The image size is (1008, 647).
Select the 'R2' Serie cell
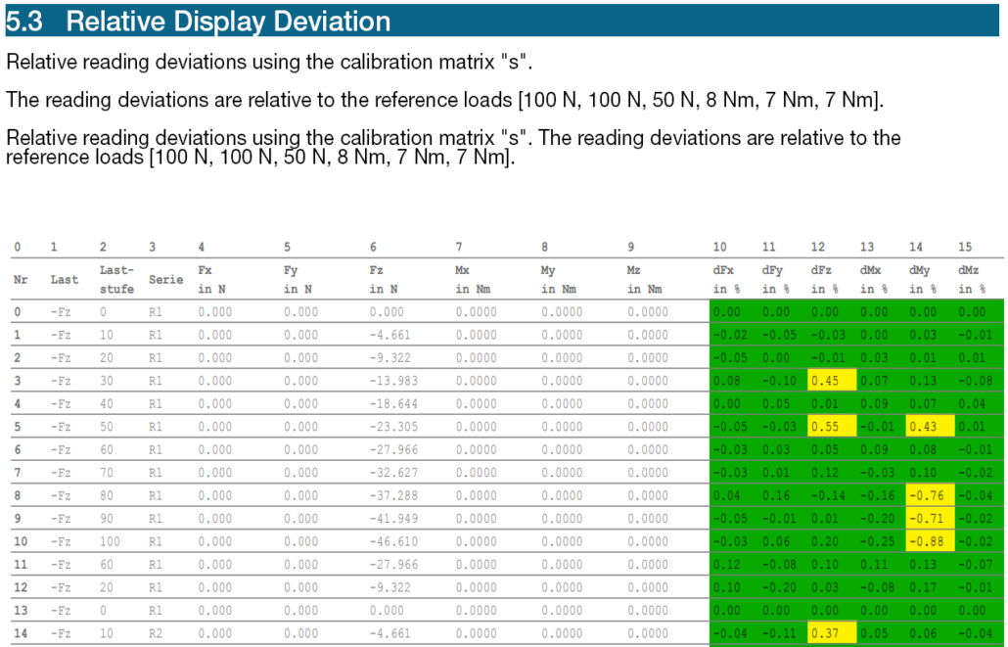click(156, 633)
